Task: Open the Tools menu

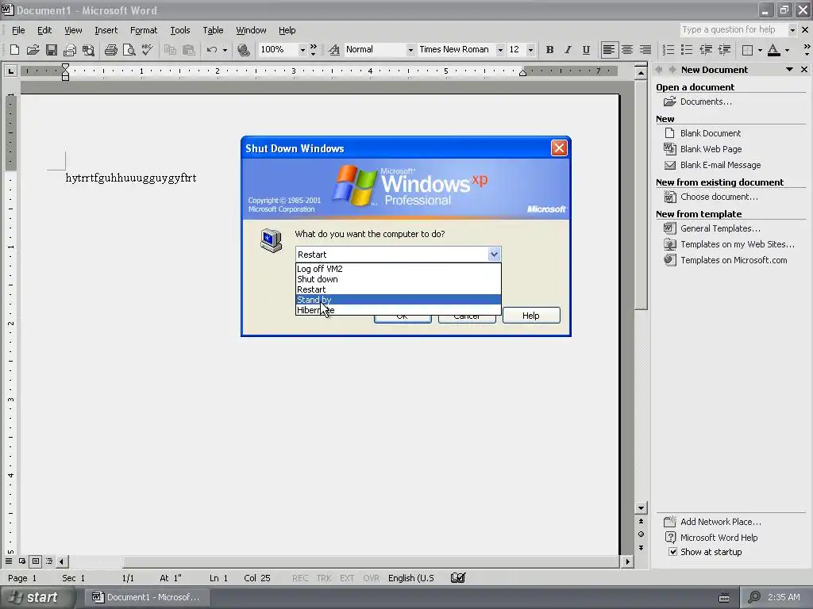Action: coord(180,30)
